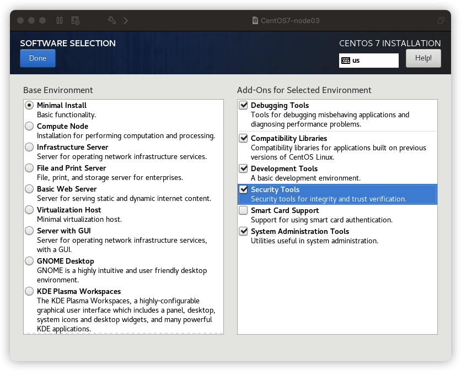Click the keyboard icon in the layout indicator
The height and width of the screenshot is (371, 461).
(346, 61)
